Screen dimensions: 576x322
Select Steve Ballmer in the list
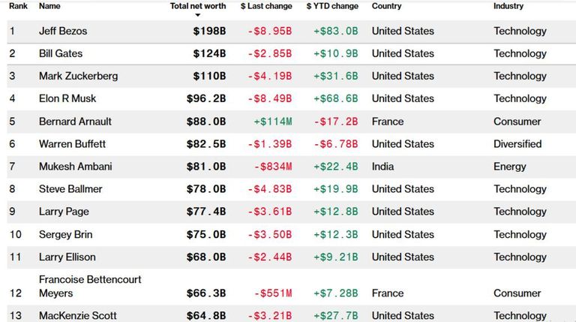[70, 189]
